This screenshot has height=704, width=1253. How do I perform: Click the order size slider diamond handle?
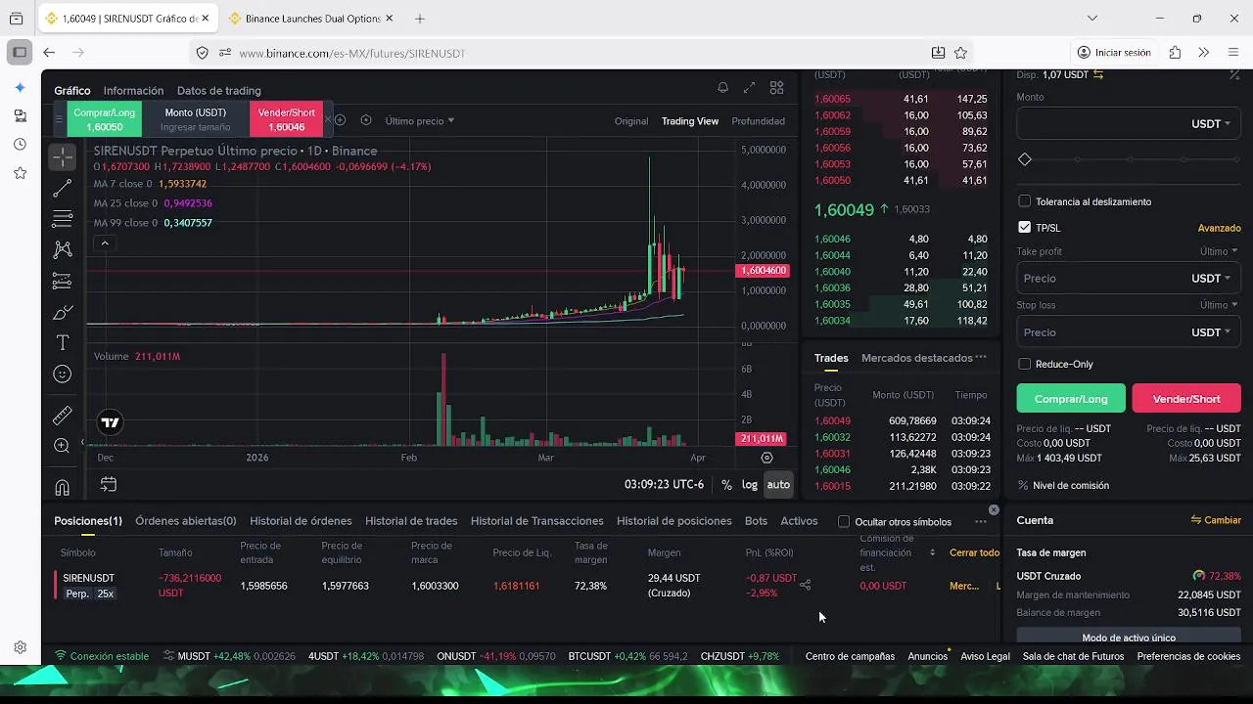(x=1025, y=159)
